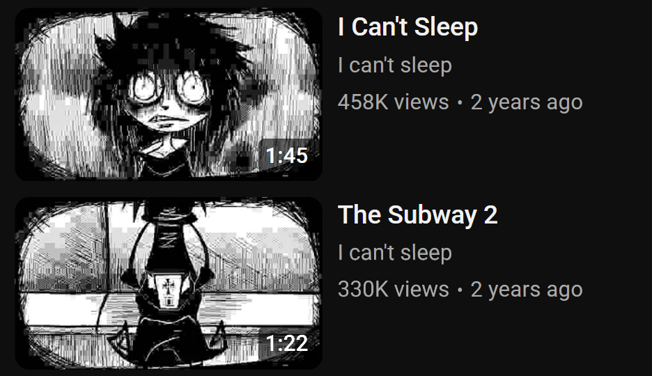
Task: Select the 458K views text
Action: click(394, 102)
